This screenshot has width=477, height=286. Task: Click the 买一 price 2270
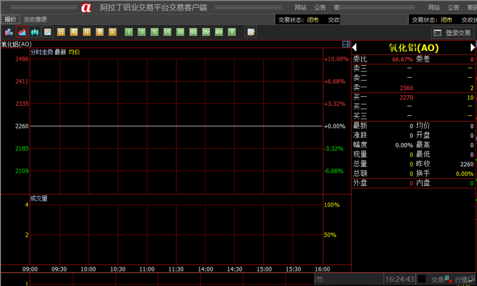tap(406, 98)
